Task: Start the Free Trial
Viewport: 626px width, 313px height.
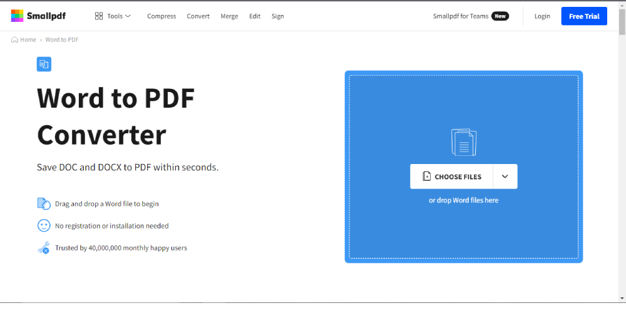Action: pos(584,16)
